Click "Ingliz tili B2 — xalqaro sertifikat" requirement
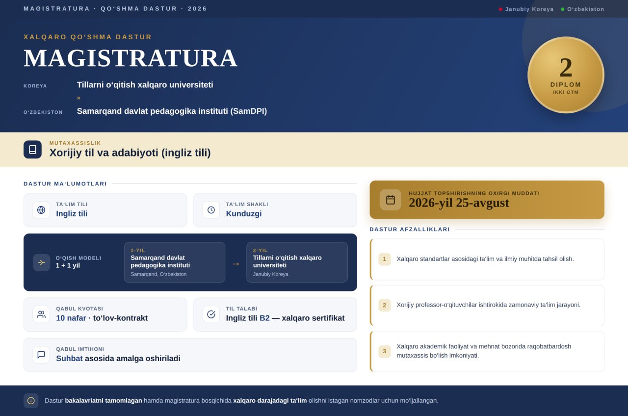The image size is (628, 416). click(x=286, y=318)
